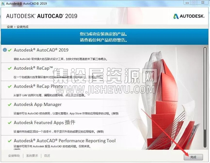The height and width of the screenshot is (163, 210).
Task: Minimize the AutoCAD installer window
Action: (187, 3)
